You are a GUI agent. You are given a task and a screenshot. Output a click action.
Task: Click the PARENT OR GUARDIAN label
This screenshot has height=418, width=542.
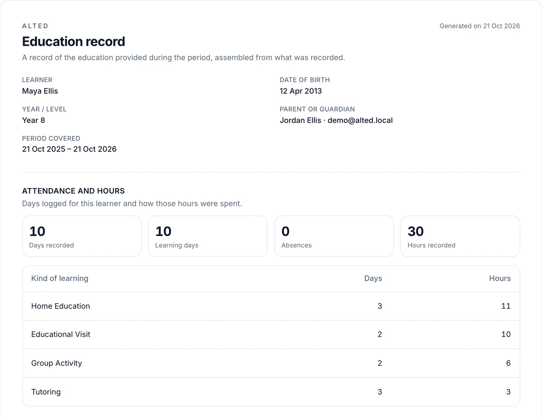coord(317,109)
